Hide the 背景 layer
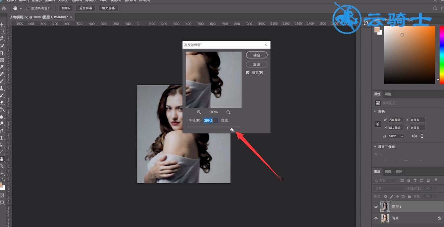This screenshot has height=227, width=444. tap(376, 218)
